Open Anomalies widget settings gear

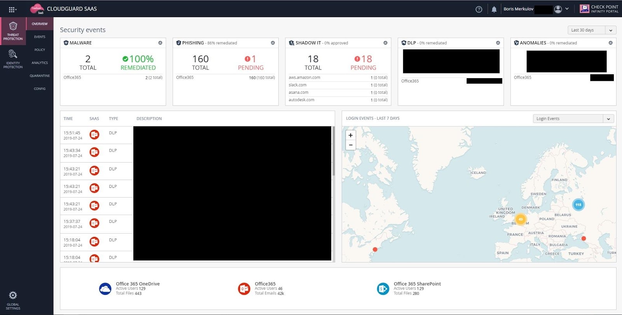click(x=610, y=43)
